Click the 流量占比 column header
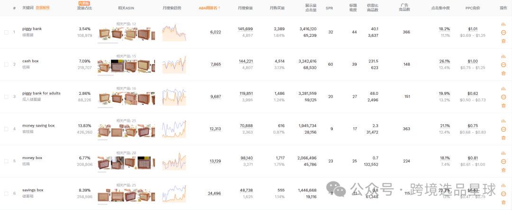The height and width of the screenshot is (210, 512). tap(84, 8)
